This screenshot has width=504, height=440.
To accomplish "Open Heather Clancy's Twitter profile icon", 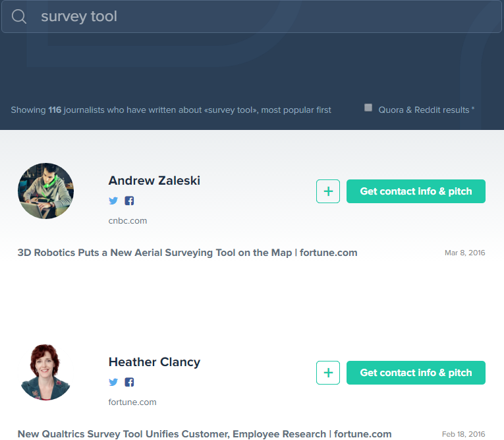I will coord(113,382).
